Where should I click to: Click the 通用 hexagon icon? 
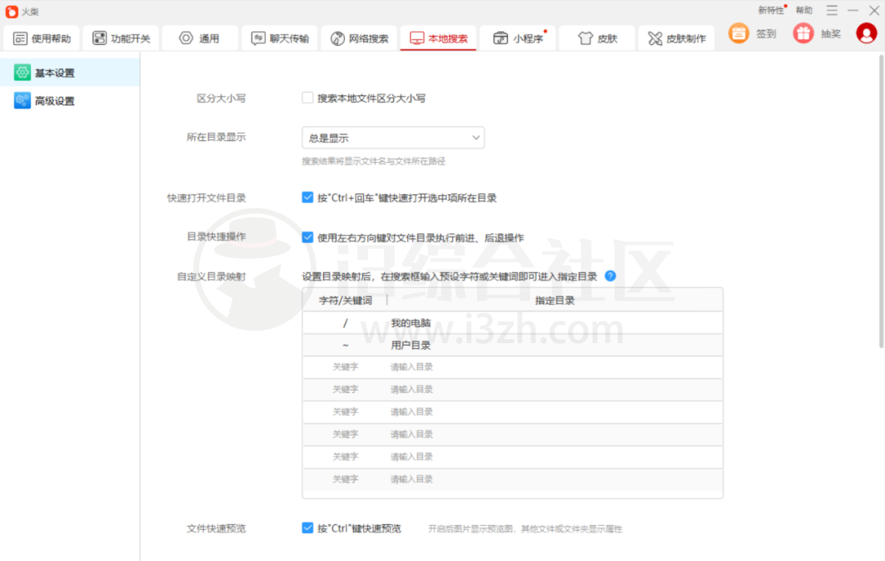(186, 38)
